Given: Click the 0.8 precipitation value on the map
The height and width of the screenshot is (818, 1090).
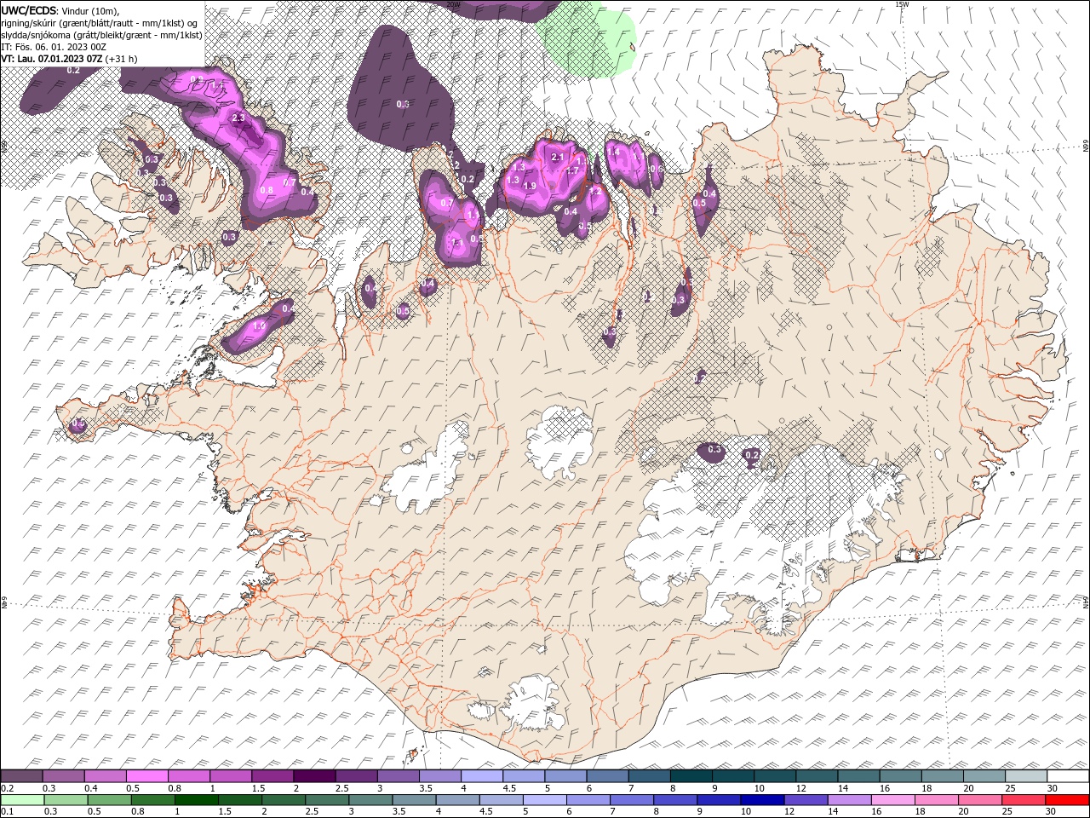Looking at the screenshot, I should [267, 190].
